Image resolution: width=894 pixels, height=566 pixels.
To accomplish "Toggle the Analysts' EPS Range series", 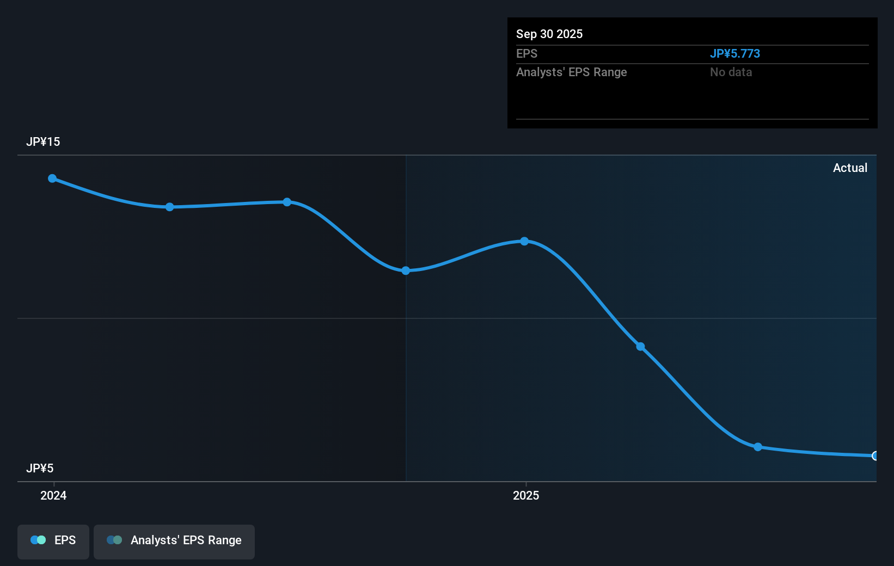I will [x=174, y=541].
